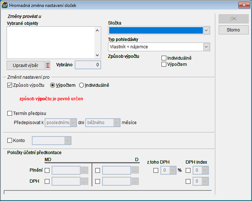Click the Upravit výběr button
The image size is (252, 201).
click(26, 65)
